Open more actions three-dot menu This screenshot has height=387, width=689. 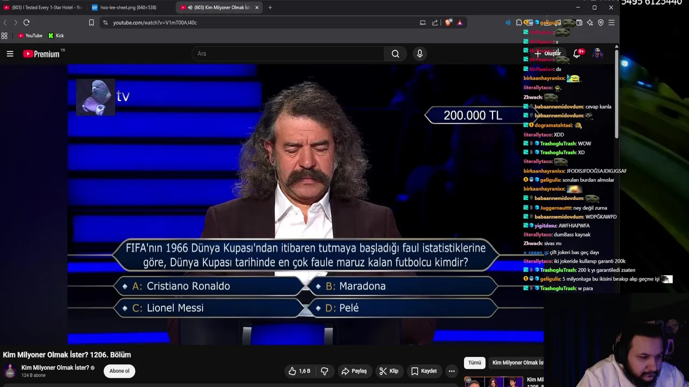pyautogui.click(x=452, y=371)
